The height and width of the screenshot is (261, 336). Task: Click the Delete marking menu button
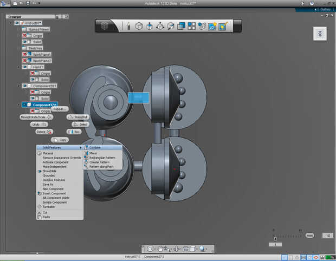tap(44, 132)
